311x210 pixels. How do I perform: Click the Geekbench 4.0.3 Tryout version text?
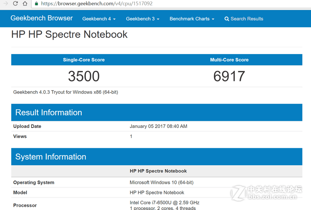pyautogui.click(x=66, y=92)
